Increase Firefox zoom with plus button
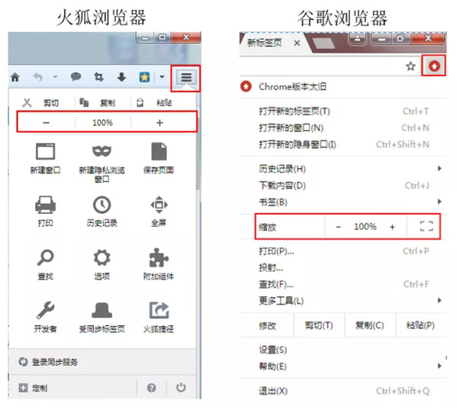 tap(159, 122)
